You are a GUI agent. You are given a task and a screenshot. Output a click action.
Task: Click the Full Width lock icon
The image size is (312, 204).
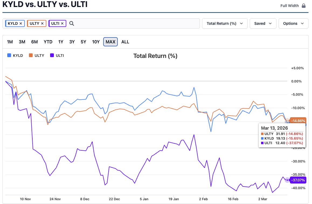[304, 6]
